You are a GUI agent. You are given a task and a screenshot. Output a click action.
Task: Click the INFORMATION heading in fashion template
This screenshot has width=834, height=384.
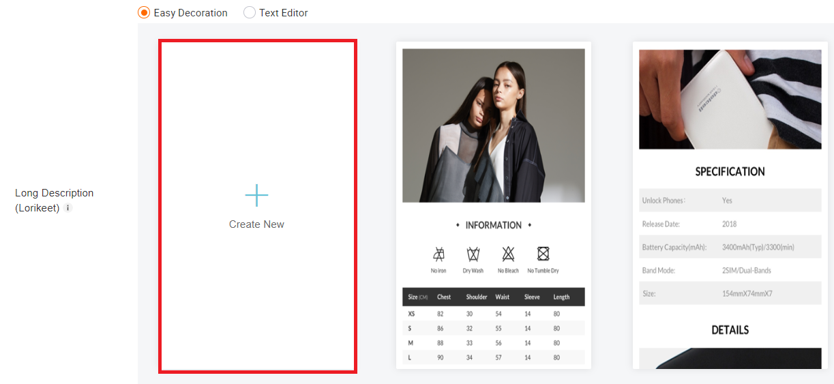(x=494, y=225)
